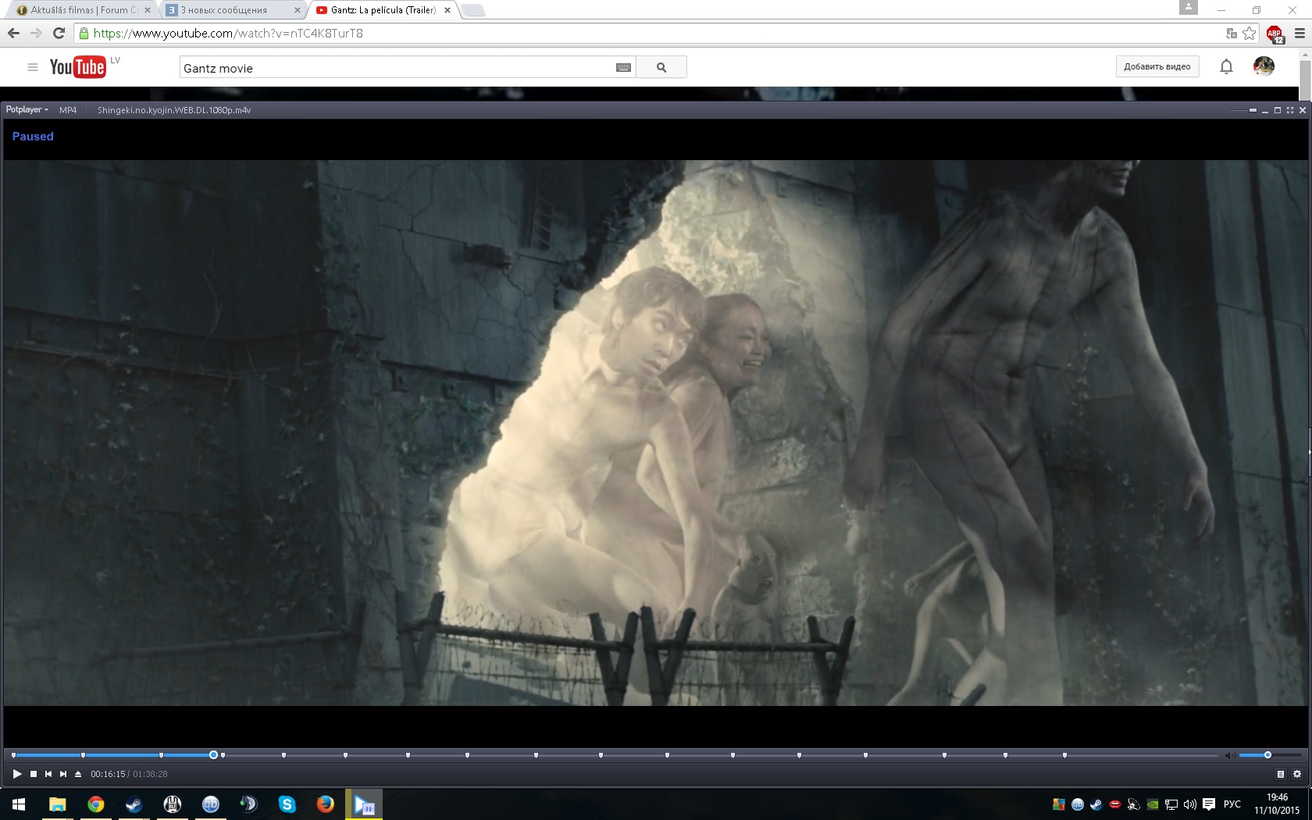Click the PotPlayer seek bar position knob
Viewport: 1312px width, 820px height.
point(213,755)
